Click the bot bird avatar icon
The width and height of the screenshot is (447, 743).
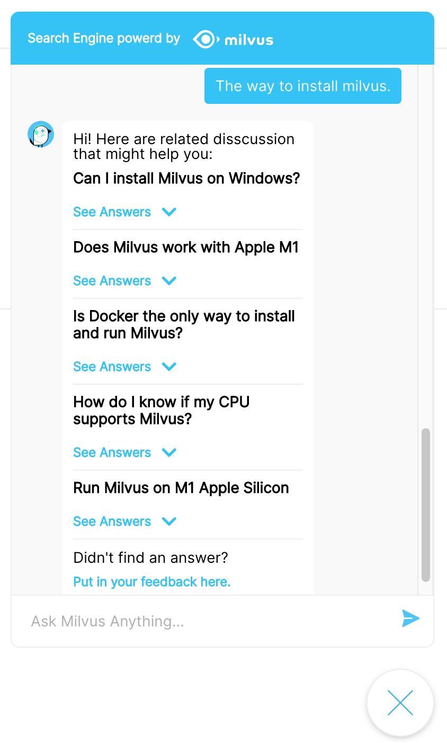click(x=41, y=134)
